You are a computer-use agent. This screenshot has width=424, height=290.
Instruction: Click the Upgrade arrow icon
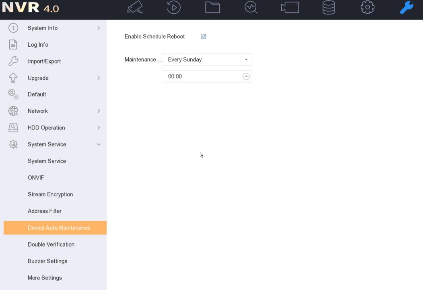[x=13, y=78]
